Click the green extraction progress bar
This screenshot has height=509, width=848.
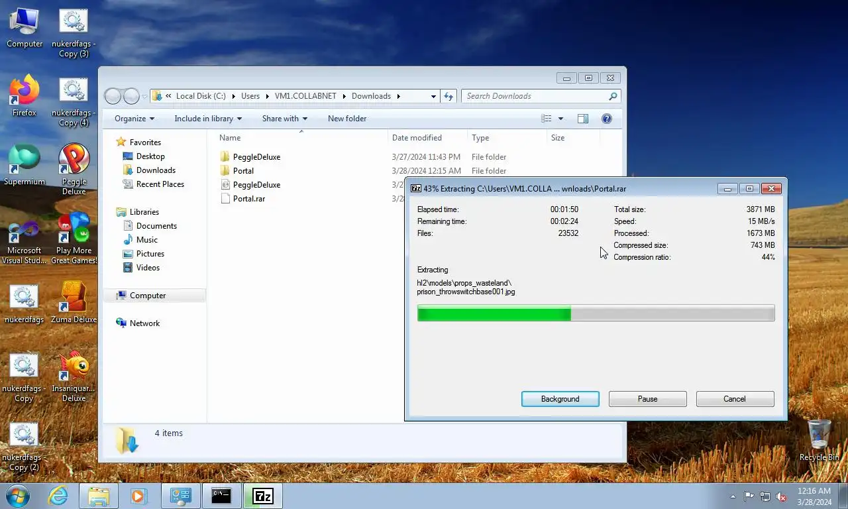tap(596, 313)
